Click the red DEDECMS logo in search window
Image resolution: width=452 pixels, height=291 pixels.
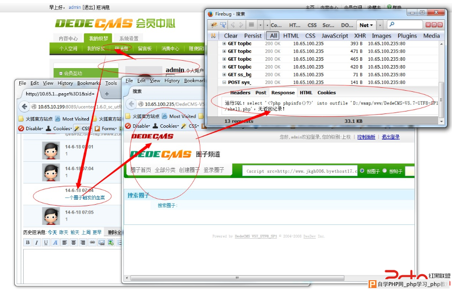(x=152, y=136)
